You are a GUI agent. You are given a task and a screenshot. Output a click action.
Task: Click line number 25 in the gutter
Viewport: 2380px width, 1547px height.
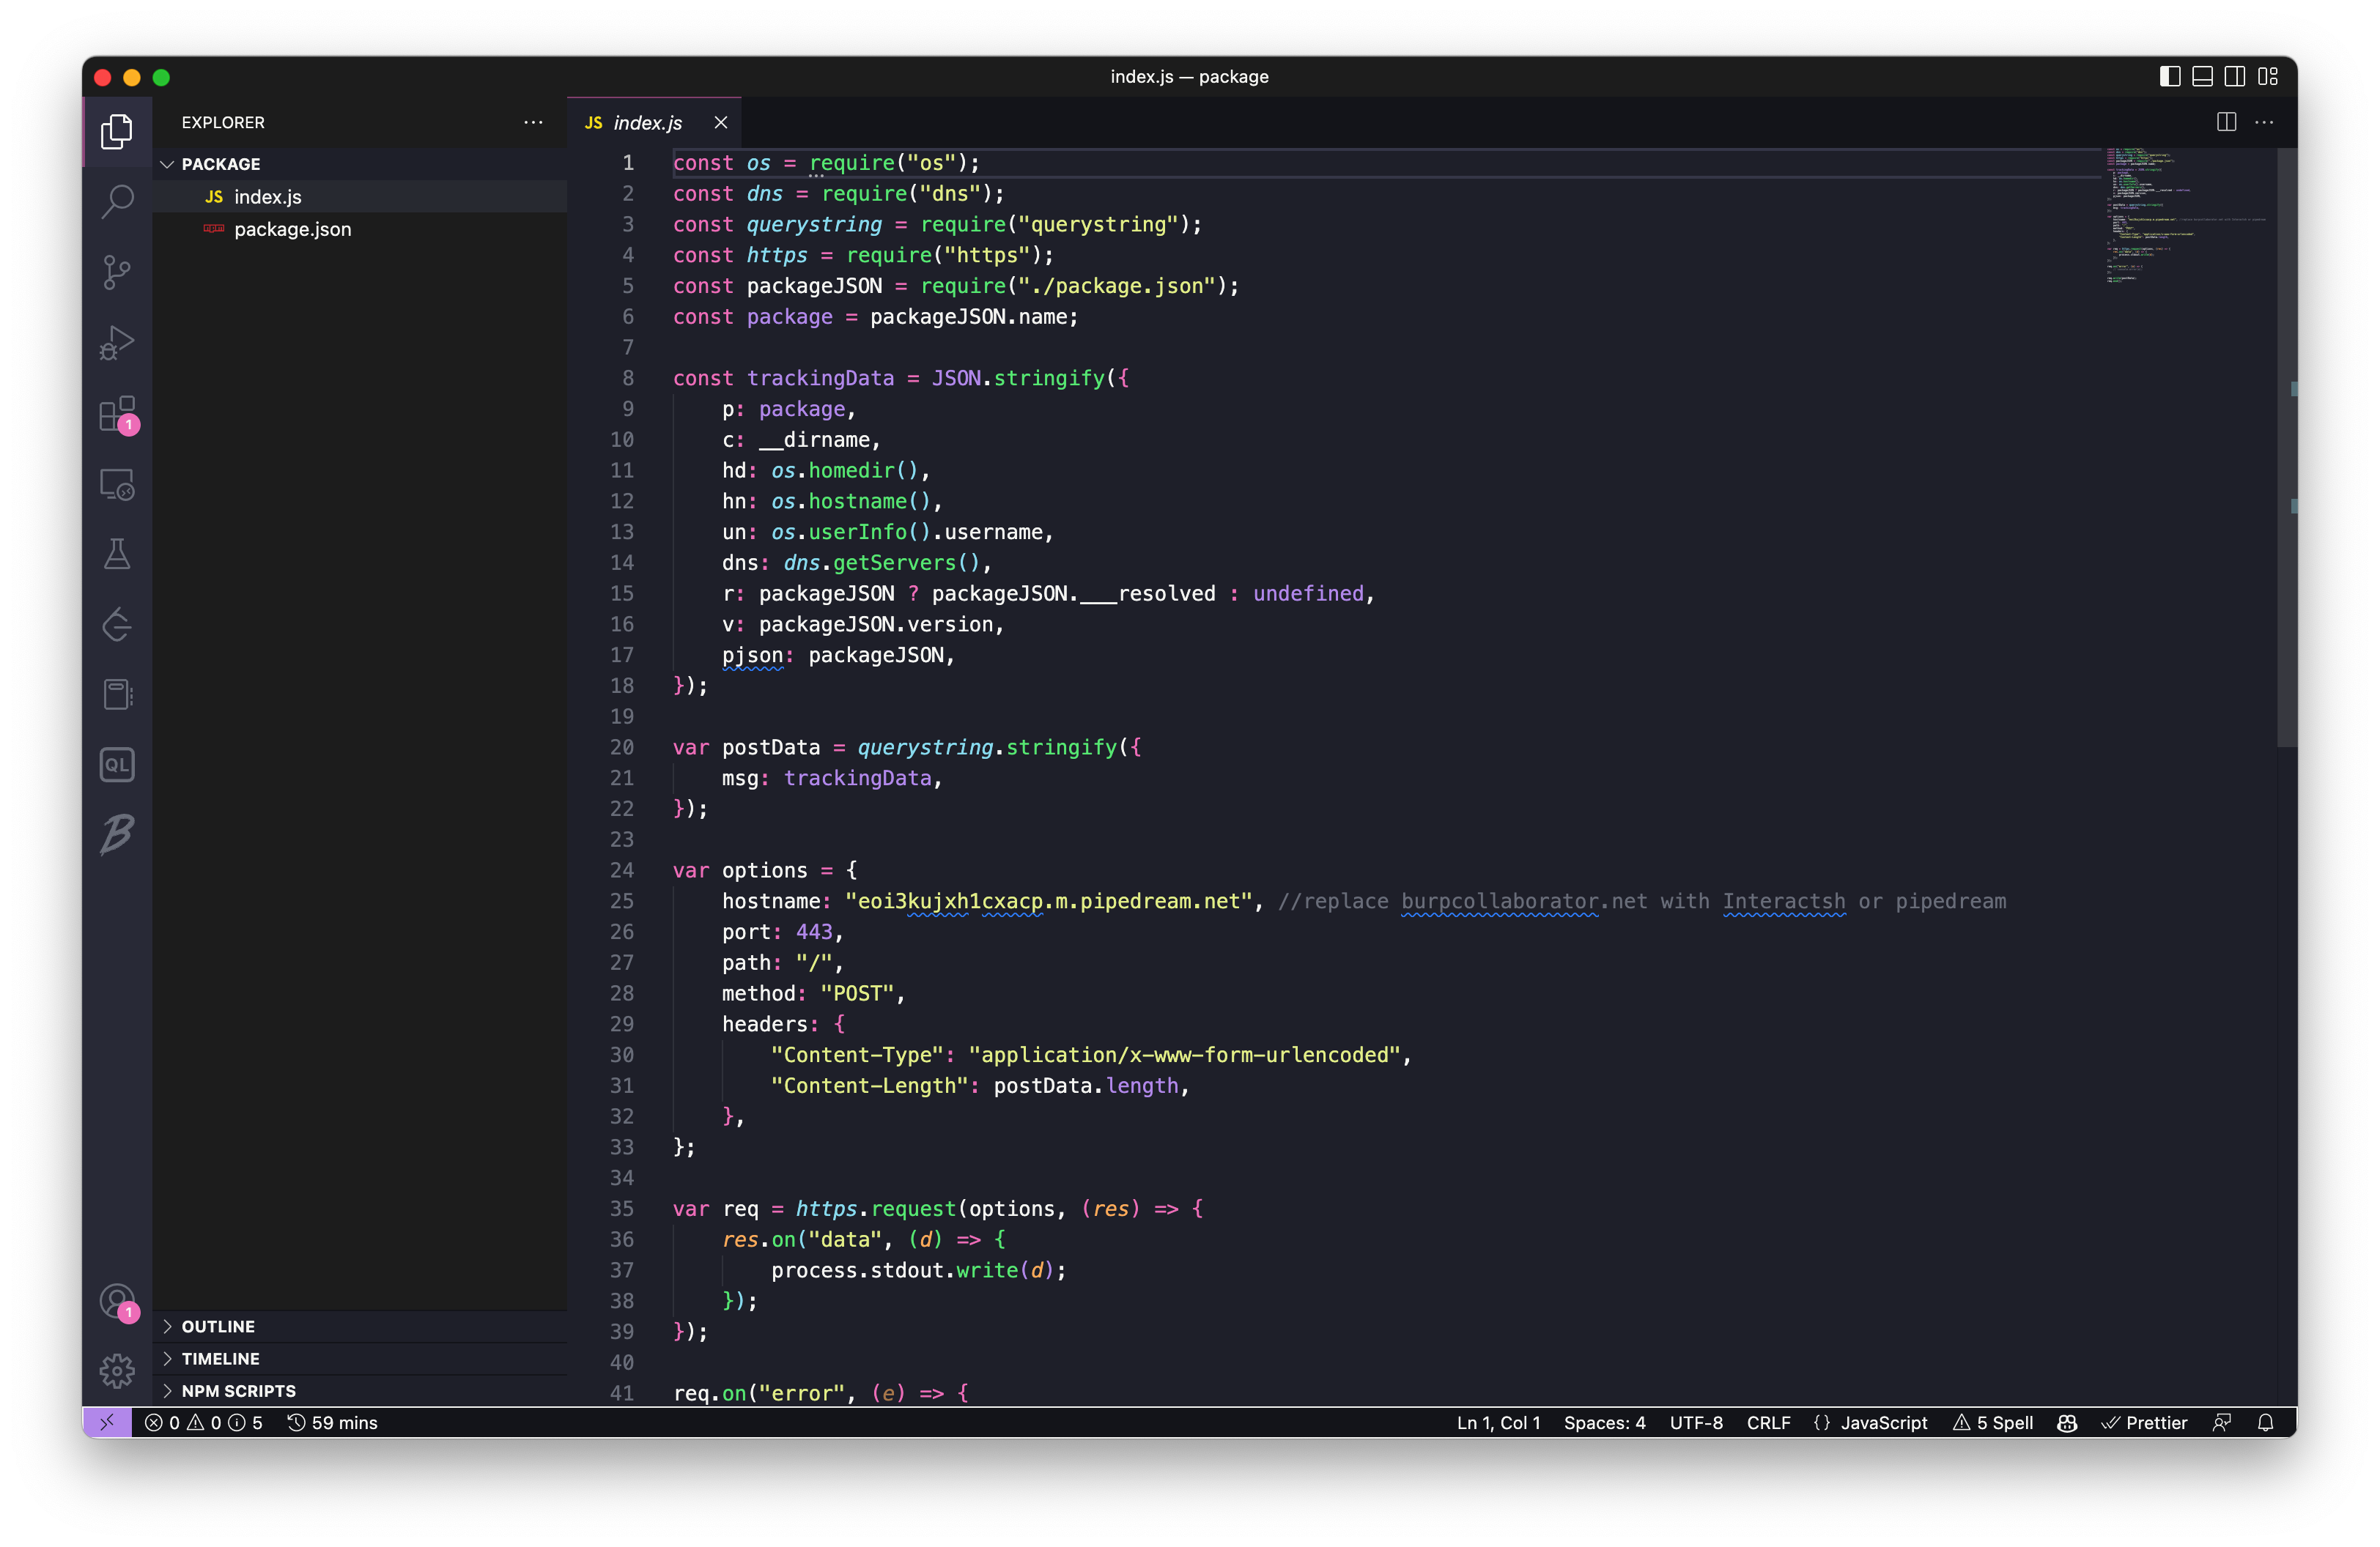622,902
